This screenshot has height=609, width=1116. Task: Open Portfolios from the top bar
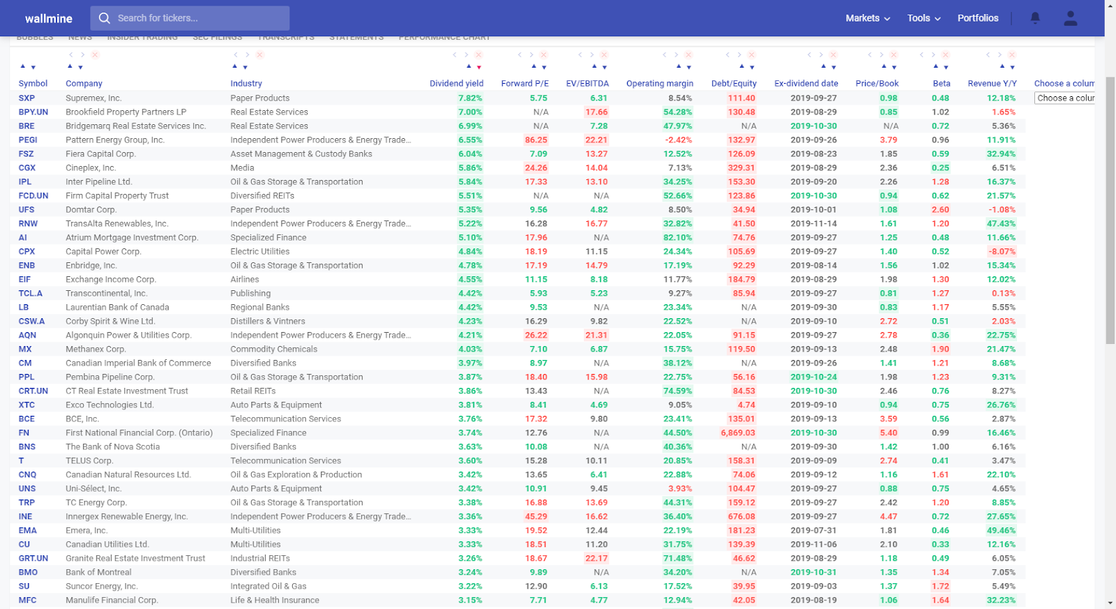coord(978,18)
